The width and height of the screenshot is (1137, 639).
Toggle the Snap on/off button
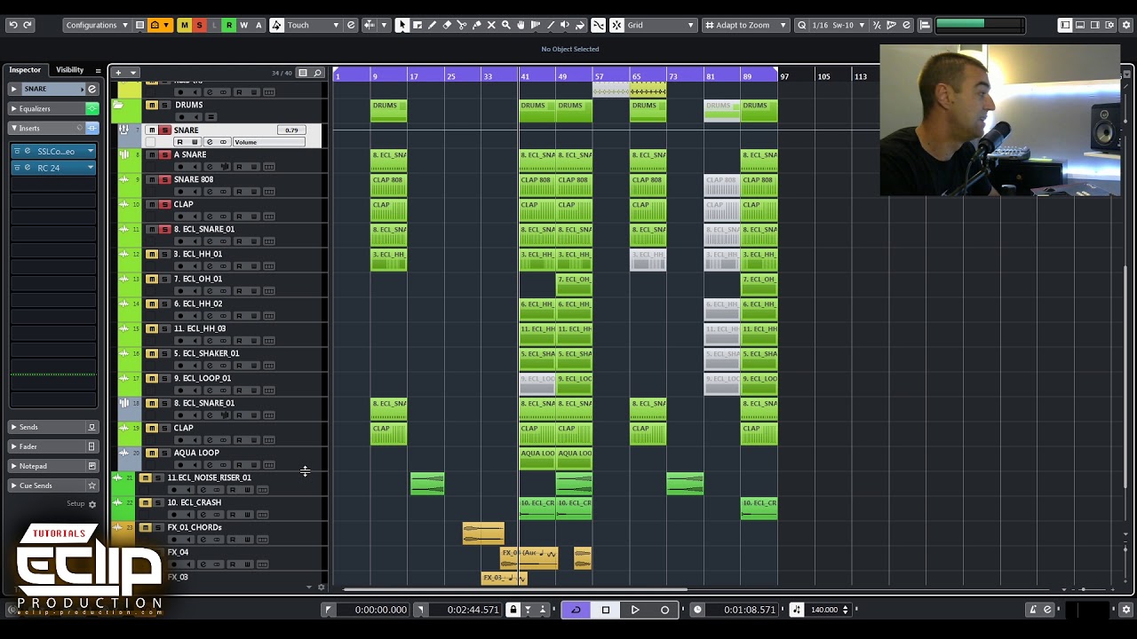tap(616, 25)
